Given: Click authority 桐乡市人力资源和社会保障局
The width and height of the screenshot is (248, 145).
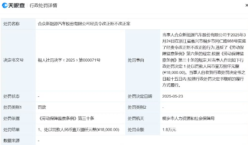Looking at the screenshot, I should (188, 118).
